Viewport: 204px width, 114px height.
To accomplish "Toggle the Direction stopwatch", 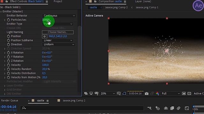I will (9, 45).
